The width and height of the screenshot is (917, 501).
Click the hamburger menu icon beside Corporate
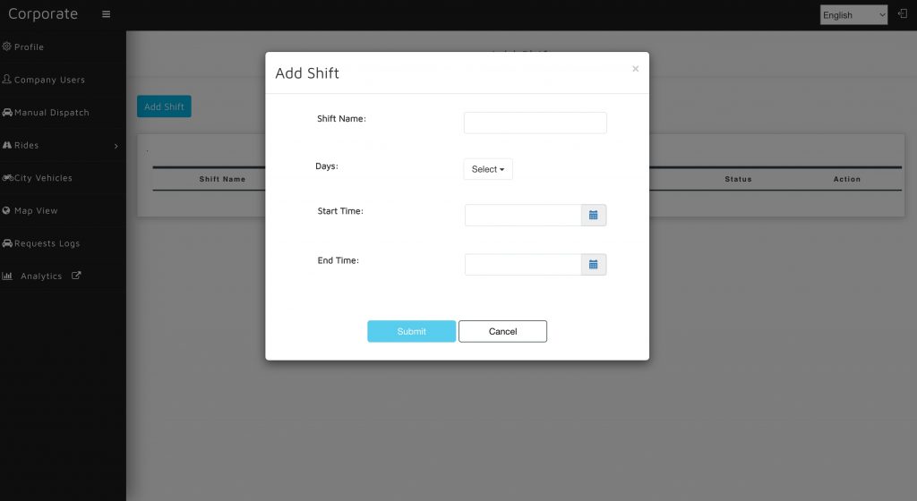coord(107,14)
